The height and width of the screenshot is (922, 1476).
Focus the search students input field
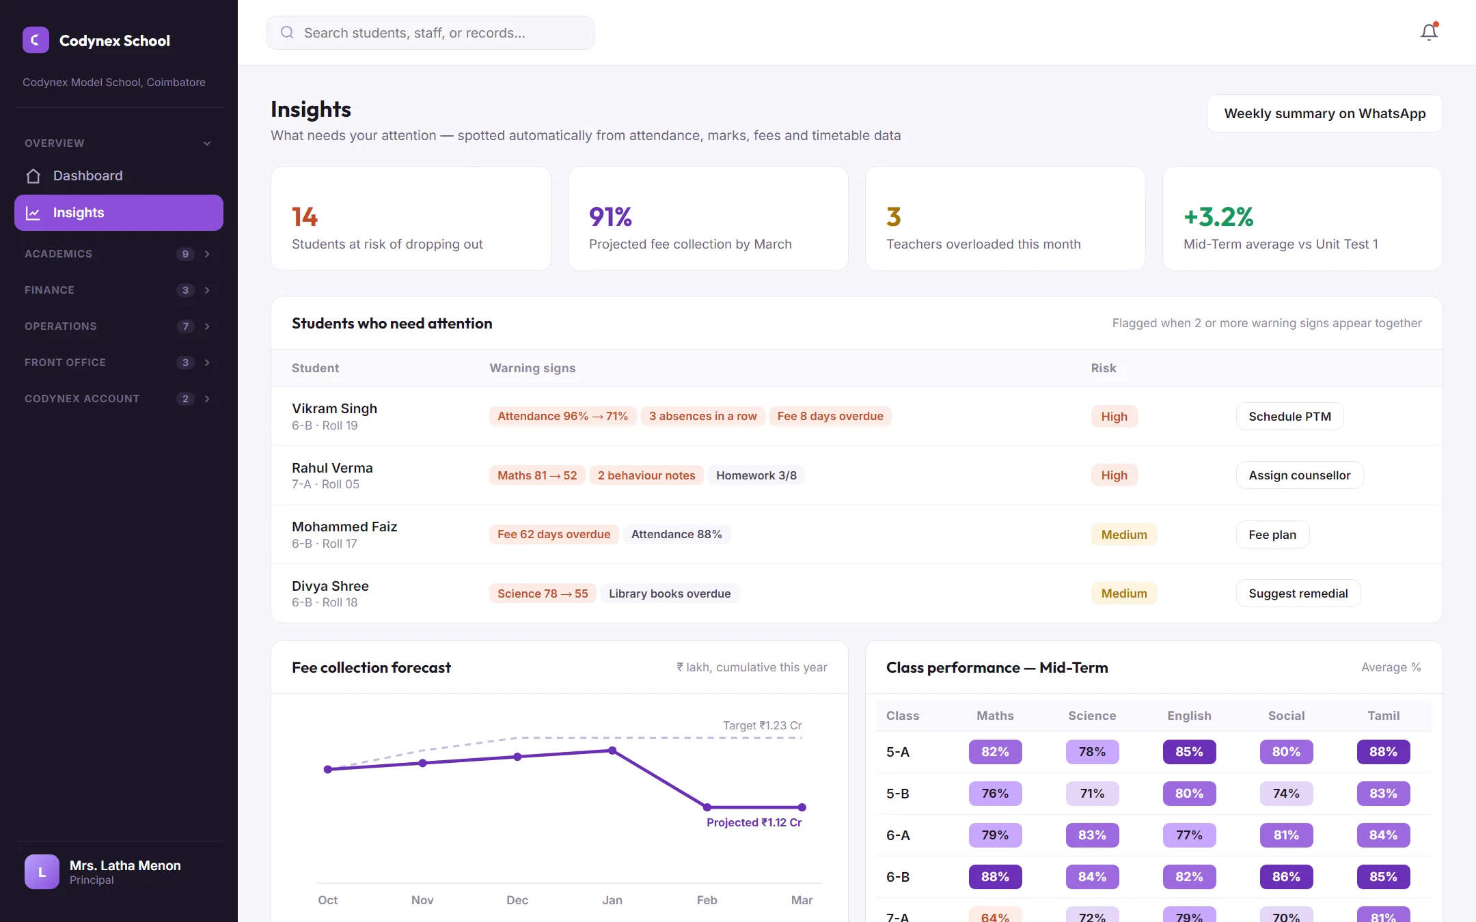point(430,33)
